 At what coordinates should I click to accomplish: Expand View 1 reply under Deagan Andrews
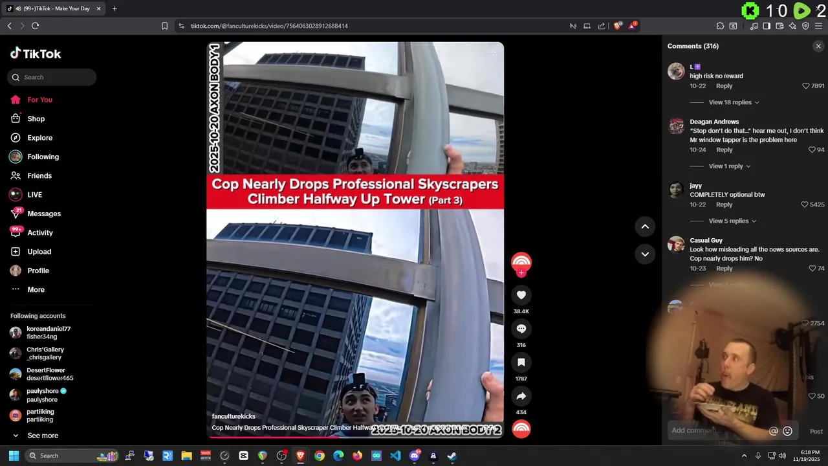[730, 166]
